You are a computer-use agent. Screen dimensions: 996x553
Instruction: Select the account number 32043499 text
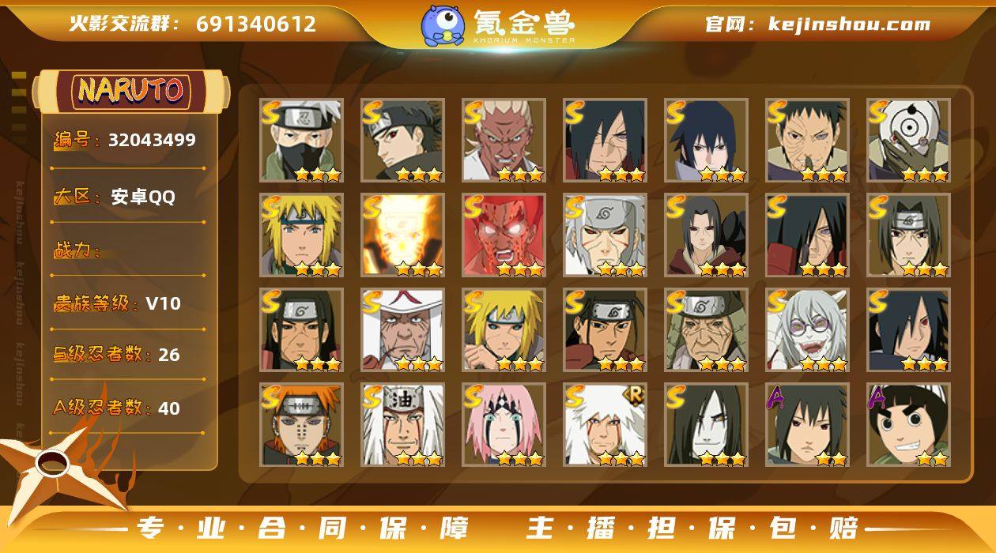[x=152, y=141]
